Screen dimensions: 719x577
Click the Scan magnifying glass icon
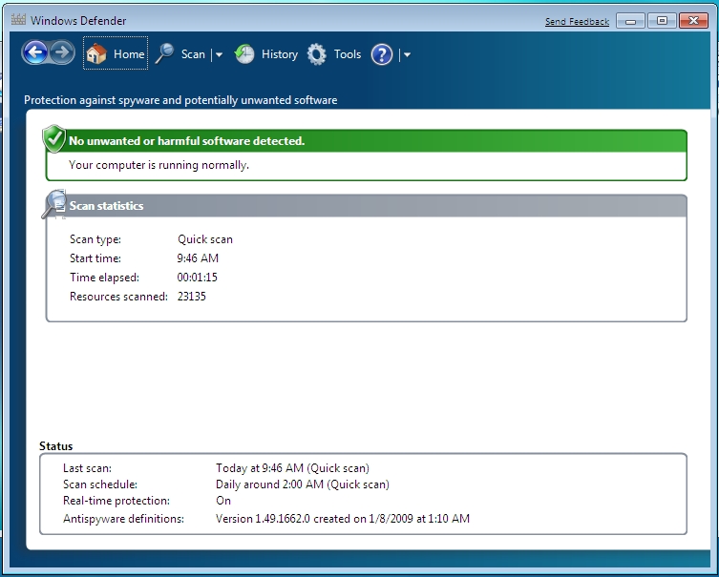click(x=164, y=54)
